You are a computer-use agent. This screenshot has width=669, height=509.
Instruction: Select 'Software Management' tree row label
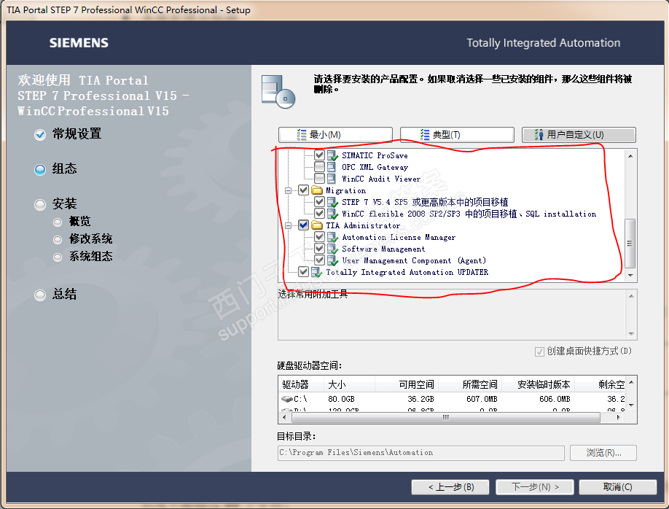pos(383,249)
